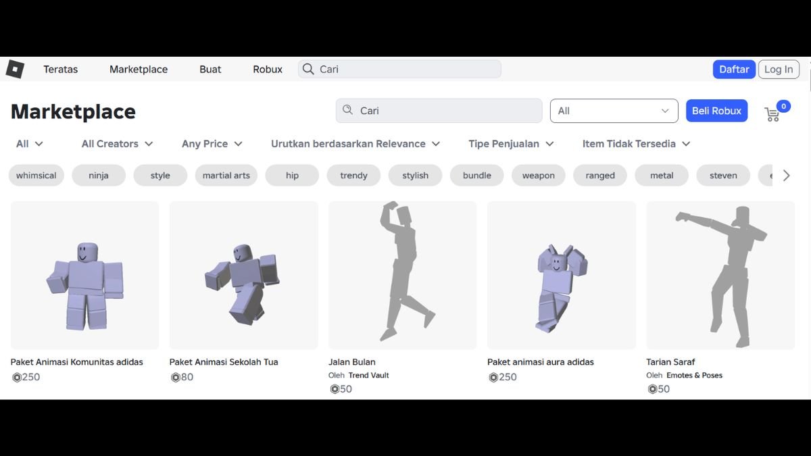
Task: Open the All category combo box
Action: click(x=614, y=111)
